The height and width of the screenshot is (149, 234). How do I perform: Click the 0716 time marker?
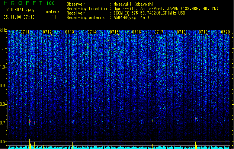coord(137,32)
